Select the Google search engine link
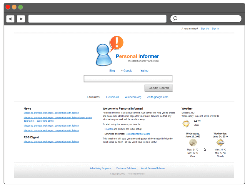 128,71
